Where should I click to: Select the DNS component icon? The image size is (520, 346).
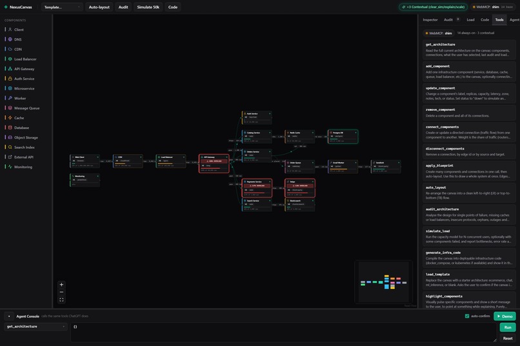(x=10, y=39)
